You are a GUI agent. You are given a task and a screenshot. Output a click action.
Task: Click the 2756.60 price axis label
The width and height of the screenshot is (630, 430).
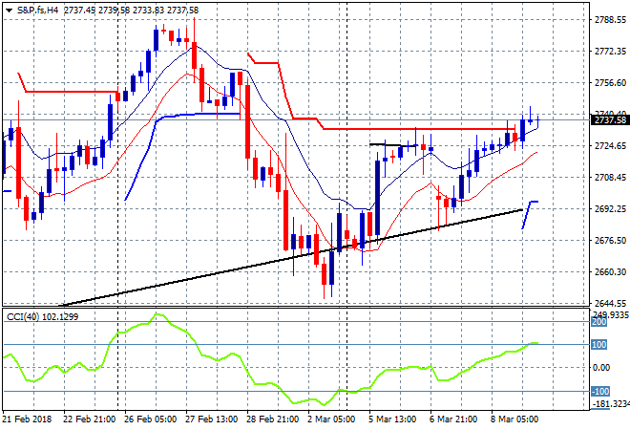click(x=610, y=82)
